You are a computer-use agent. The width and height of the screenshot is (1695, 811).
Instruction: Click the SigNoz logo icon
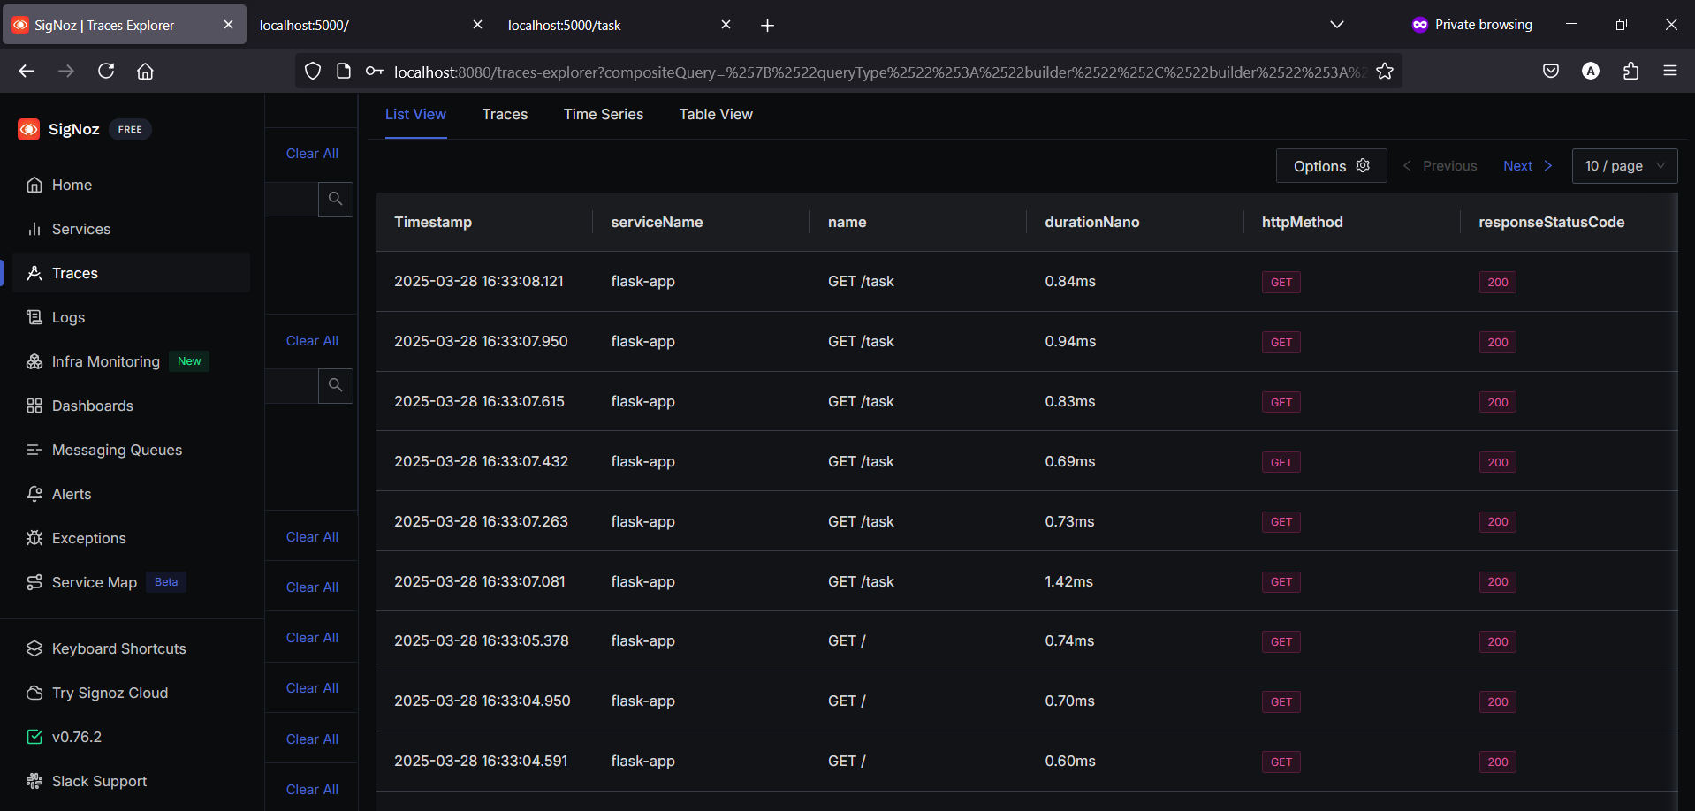(28, 129)
